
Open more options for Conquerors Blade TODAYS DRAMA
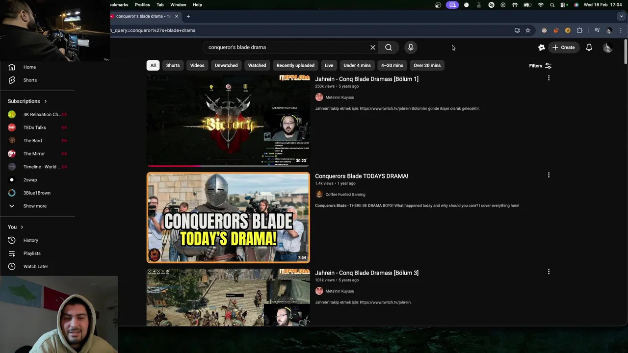(549, 175)
